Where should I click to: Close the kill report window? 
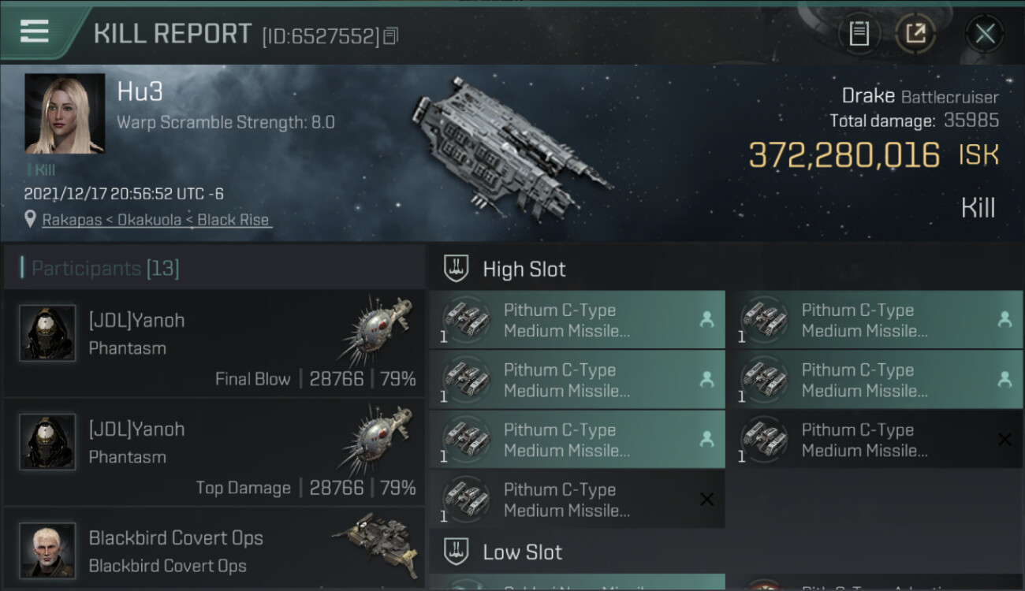click(985, 34)
